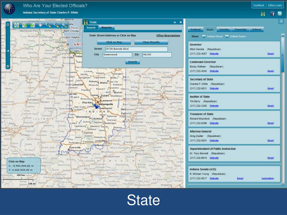Switch to the County tab

tap(224, 29)
